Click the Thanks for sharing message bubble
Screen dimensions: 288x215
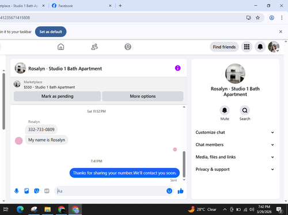tap(124, 173)
